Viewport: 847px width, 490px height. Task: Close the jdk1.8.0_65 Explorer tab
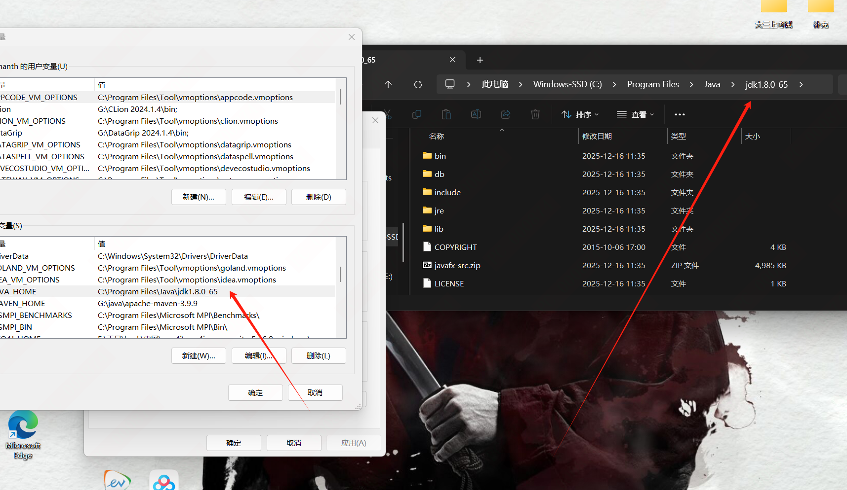(452, 60)
